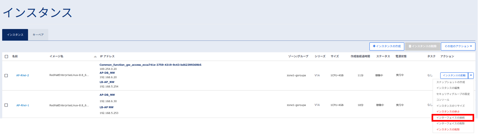Switch to the キーペア tab

pos(38,35)
